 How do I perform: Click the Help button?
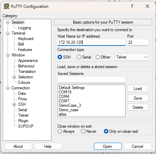coord(48,146)
